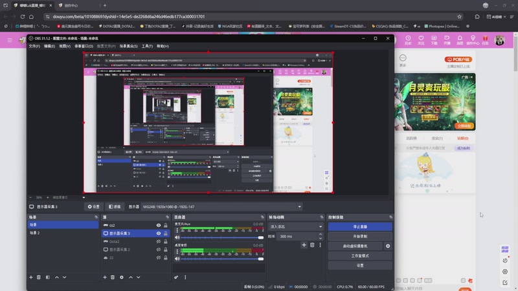
Task: Add a new scene with the plus icon
Action: coord(31,277)
